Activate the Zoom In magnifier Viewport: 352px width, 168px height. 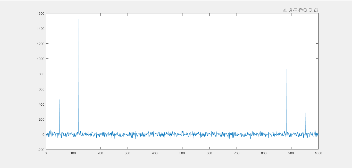tap(306, 10)
